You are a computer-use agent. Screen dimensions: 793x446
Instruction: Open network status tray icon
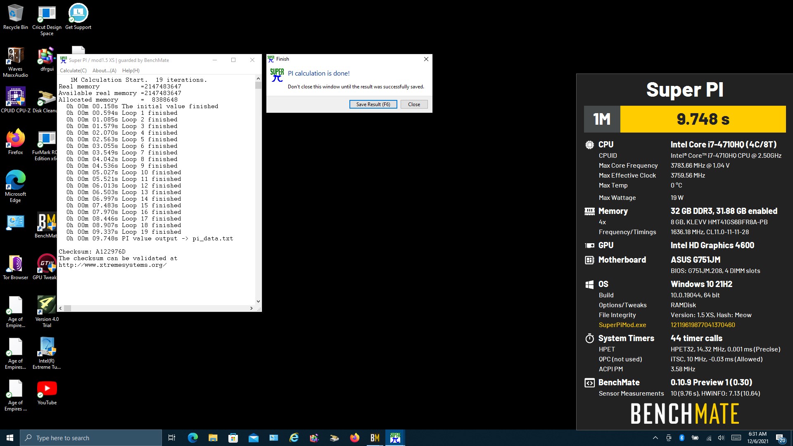coord(708,438)
